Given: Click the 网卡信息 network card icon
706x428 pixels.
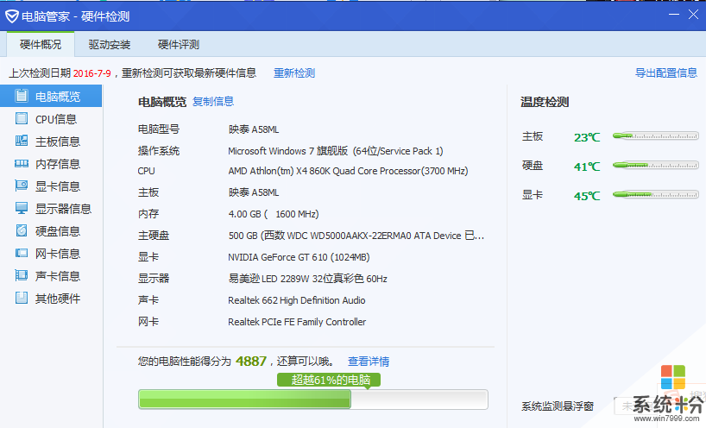Looking at the screenshot, I should coord(22,253).
